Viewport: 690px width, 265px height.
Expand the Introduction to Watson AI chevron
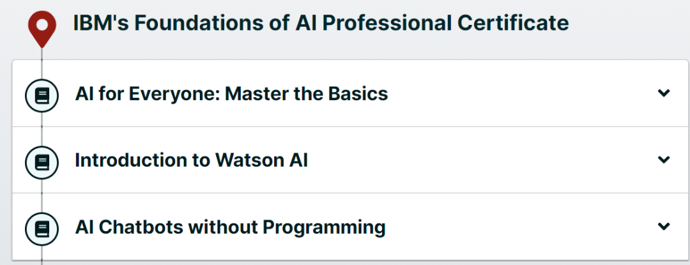pyautogui.click(x=664, y=160)
